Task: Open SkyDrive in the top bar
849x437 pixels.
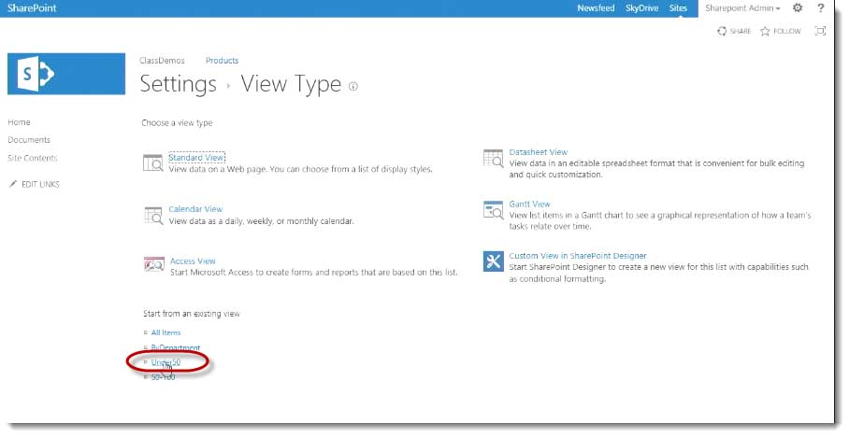Action: 641,8
